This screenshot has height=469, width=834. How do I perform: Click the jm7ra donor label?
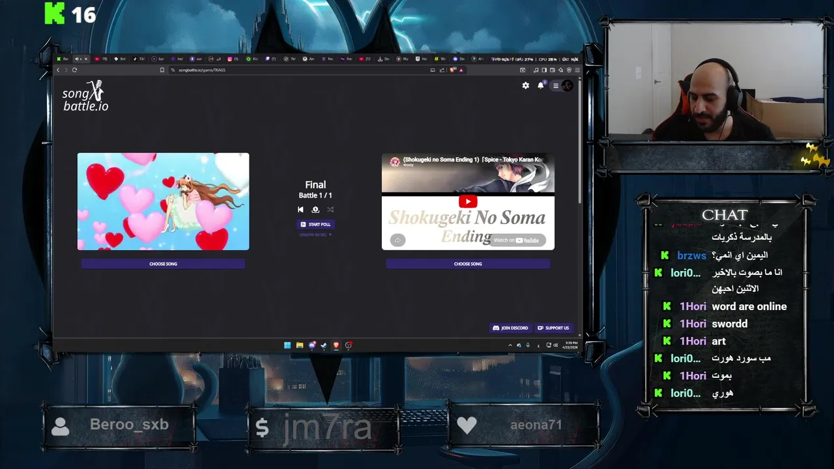tap(327, 427)
